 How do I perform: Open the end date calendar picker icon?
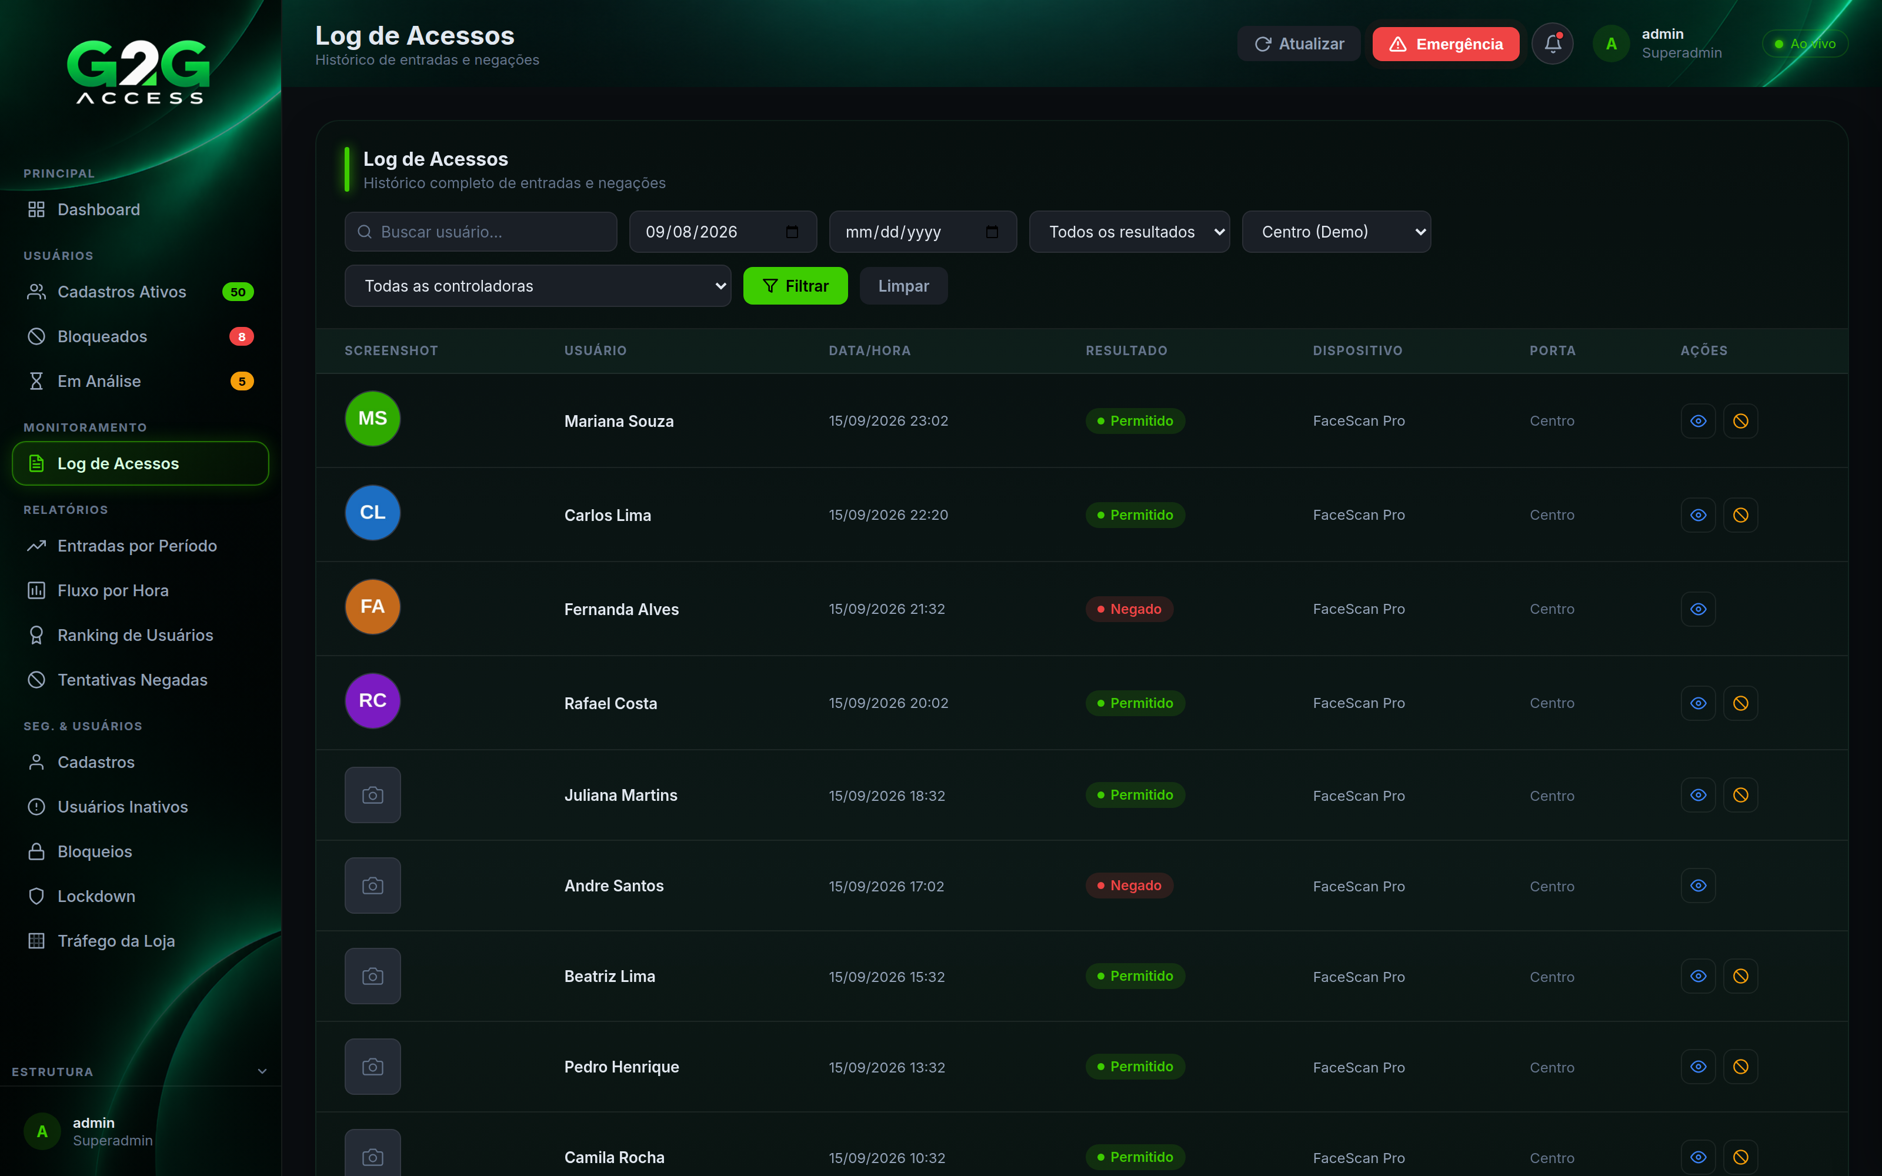992,232
